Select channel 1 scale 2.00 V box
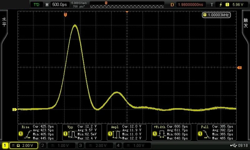 [x=24, y=146]
